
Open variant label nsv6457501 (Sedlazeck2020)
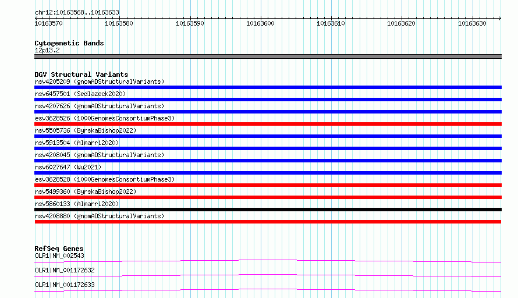click(x=80, y=94)
